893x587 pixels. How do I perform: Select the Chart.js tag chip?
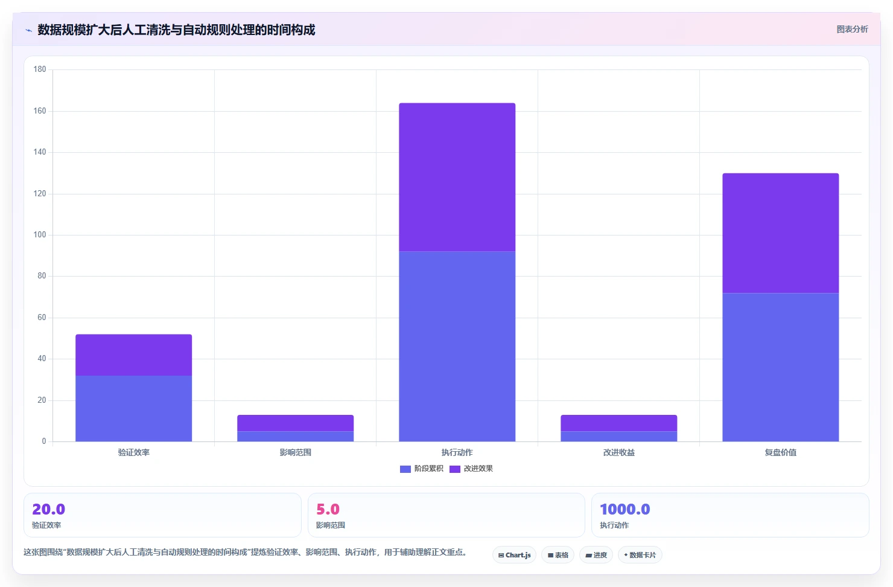tap(514, 555)
